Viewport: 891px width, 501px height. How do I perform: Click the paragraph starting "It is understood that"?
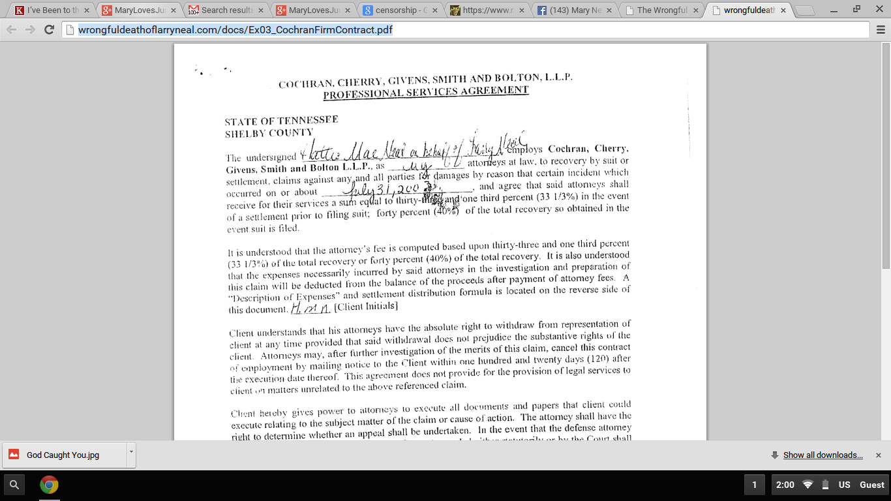coord(429,278)
